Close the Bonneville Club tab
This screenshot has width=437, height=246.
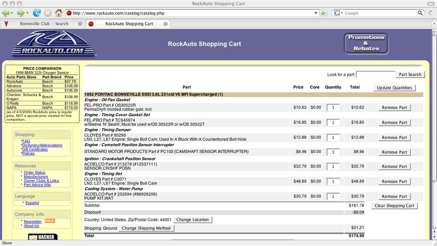point(80,24)
